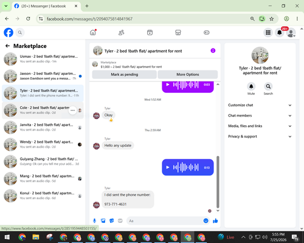
Task: Open the Windows notification center icon
Action: (x=295, y=237)
